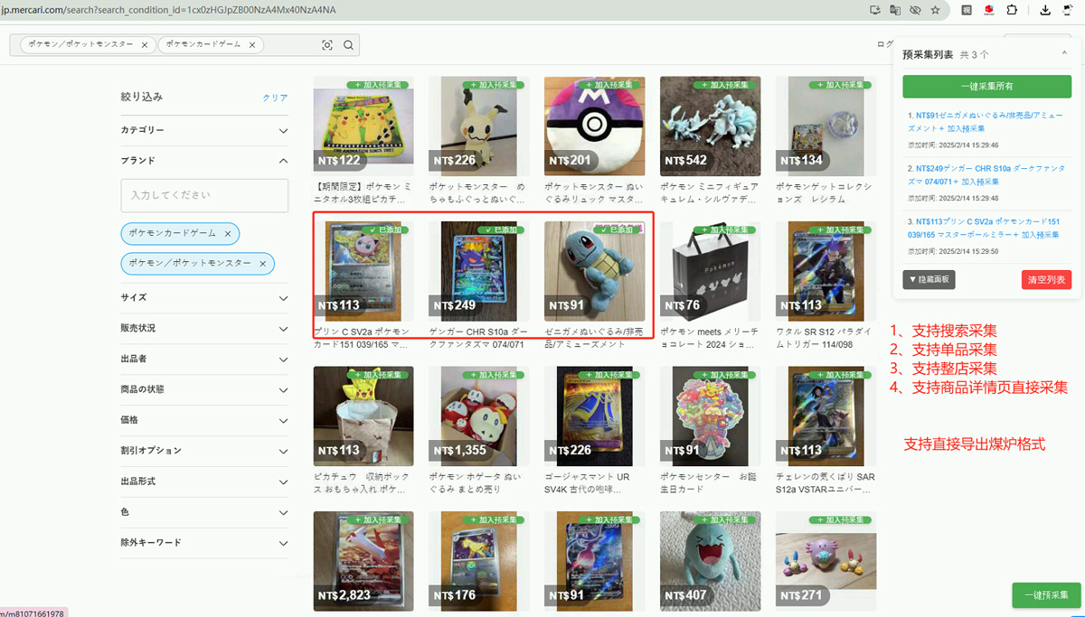Click the magnifier search icon in search bar

(x=348, y=45)
